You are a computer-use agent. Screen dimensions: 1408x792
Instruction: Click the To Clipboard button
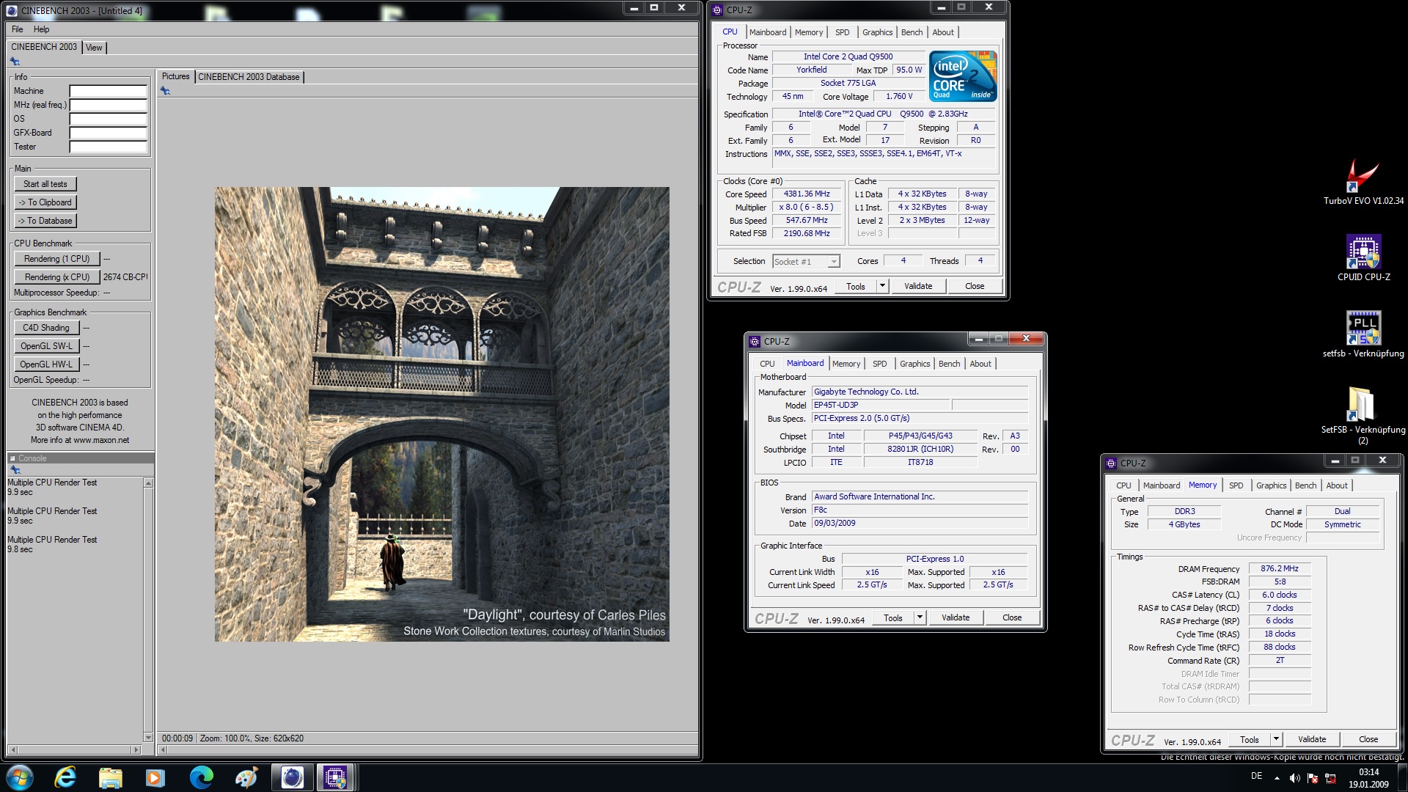click(45, 202)
